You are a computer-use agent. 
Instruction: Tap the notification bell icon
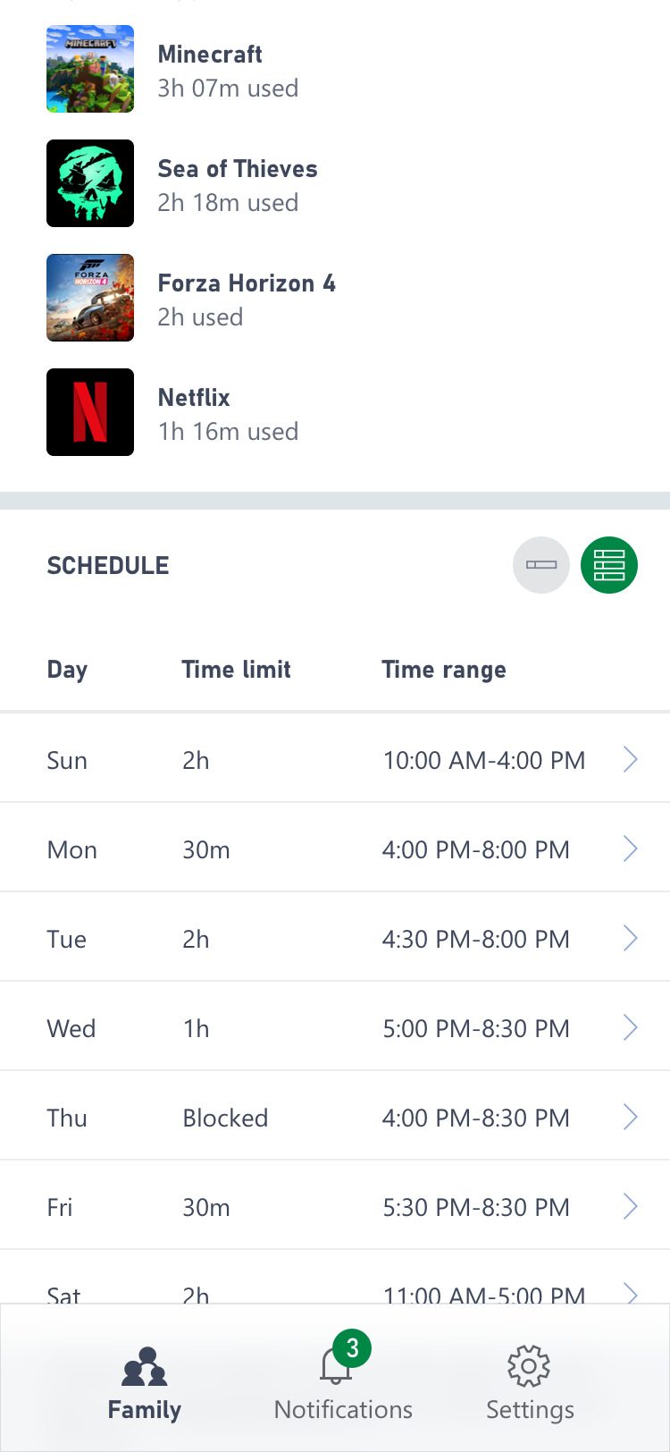click(336, 1366)
